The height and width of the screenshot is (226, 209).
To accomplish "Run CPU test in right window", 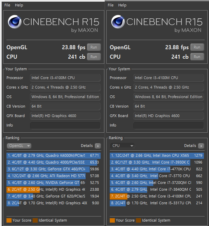I will coord(197,57).
